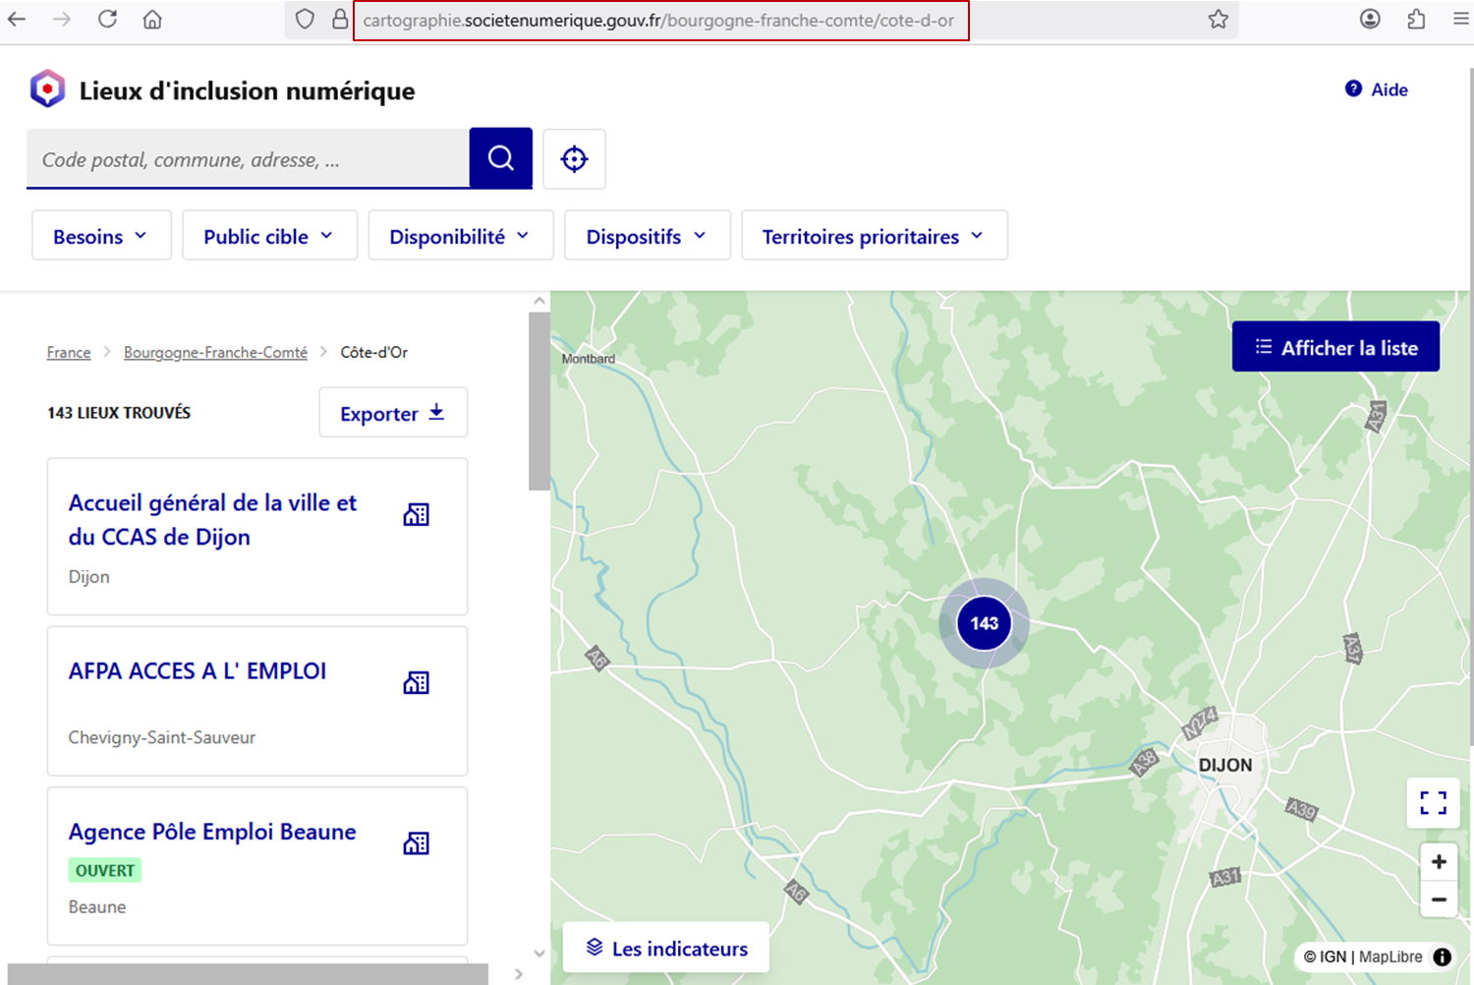Open the Dispositifs filter dropdown
The height and width of the screenshot is (985, 1474).
tap(647, 236)
